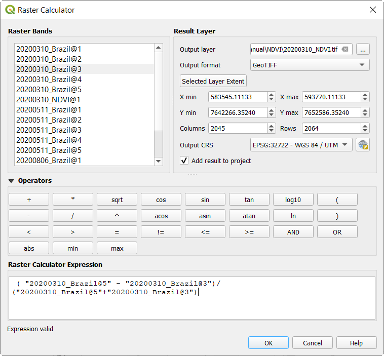Click the AND logical operator button
The height and width of the screenshot is (356, 384).
(x=293, y=232)
